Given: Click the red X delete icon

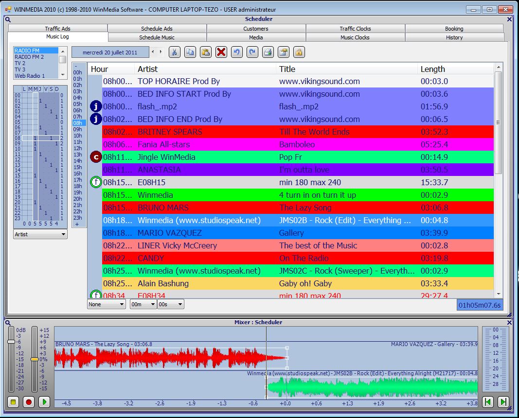Looking at the screenshot, I should click(221, 52).
